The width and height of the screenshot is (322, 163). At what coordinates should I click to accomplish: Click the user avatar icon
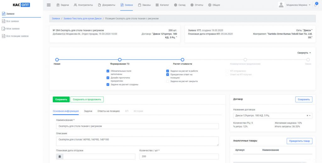[x=281, y=5]
